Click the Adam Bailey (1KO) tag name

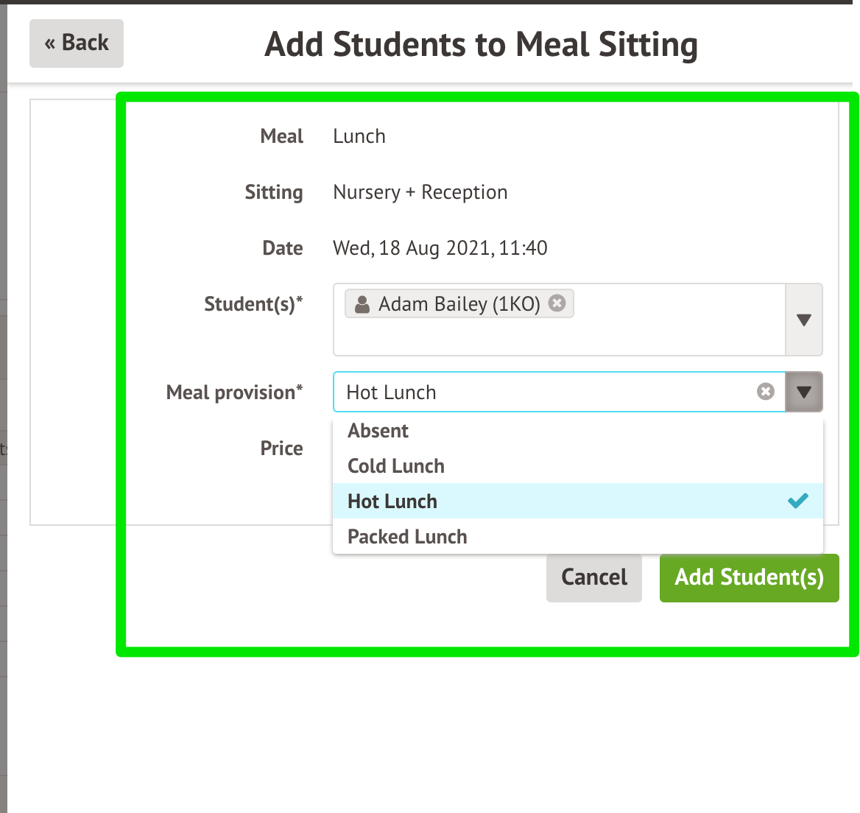pos(459,304)
